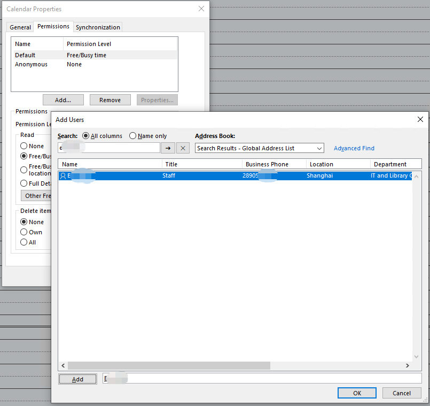Sort results by Name column header
The height and width of the screenshot is (406, 430).
click(x=110, y=164)
